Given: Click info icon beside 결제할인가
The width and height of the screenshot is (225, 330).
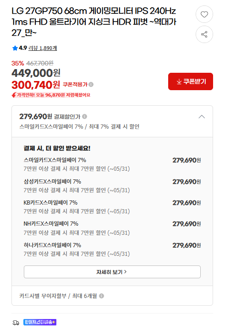Looking at the screenshot, I should click(84, 116).
